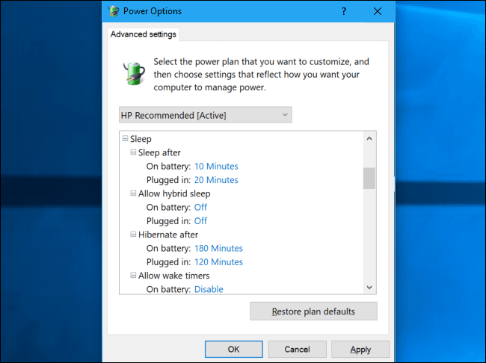Change Hibernate after plugged in 120 Minutes value

(218, 262)
